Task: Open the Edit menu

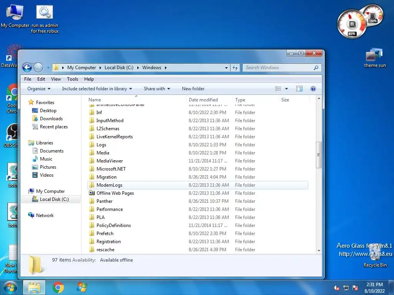Action: [41, 79]
